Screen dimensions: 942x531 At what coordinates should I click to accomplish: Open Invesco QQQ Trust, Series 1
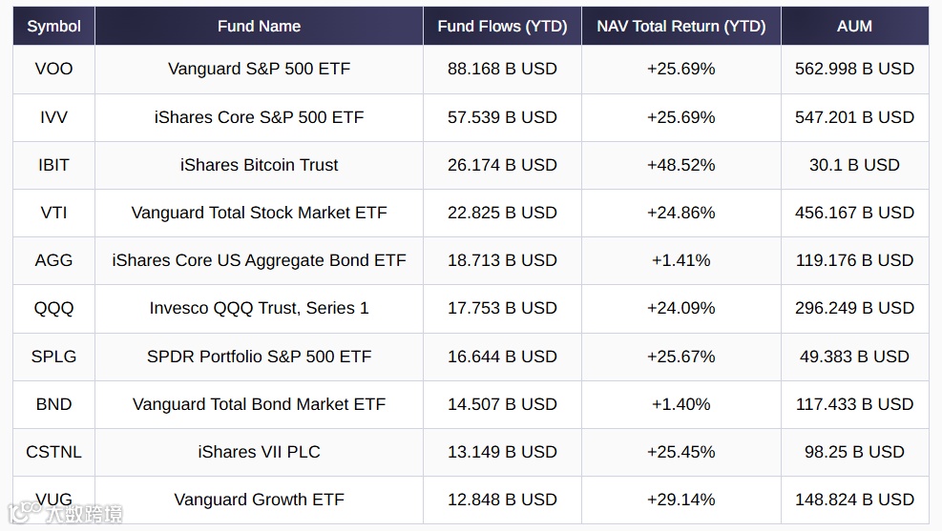[259, 308]
